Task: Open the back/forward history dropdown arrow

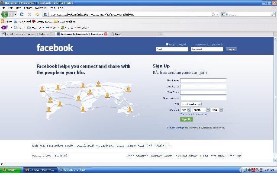Action: [16, 14]
